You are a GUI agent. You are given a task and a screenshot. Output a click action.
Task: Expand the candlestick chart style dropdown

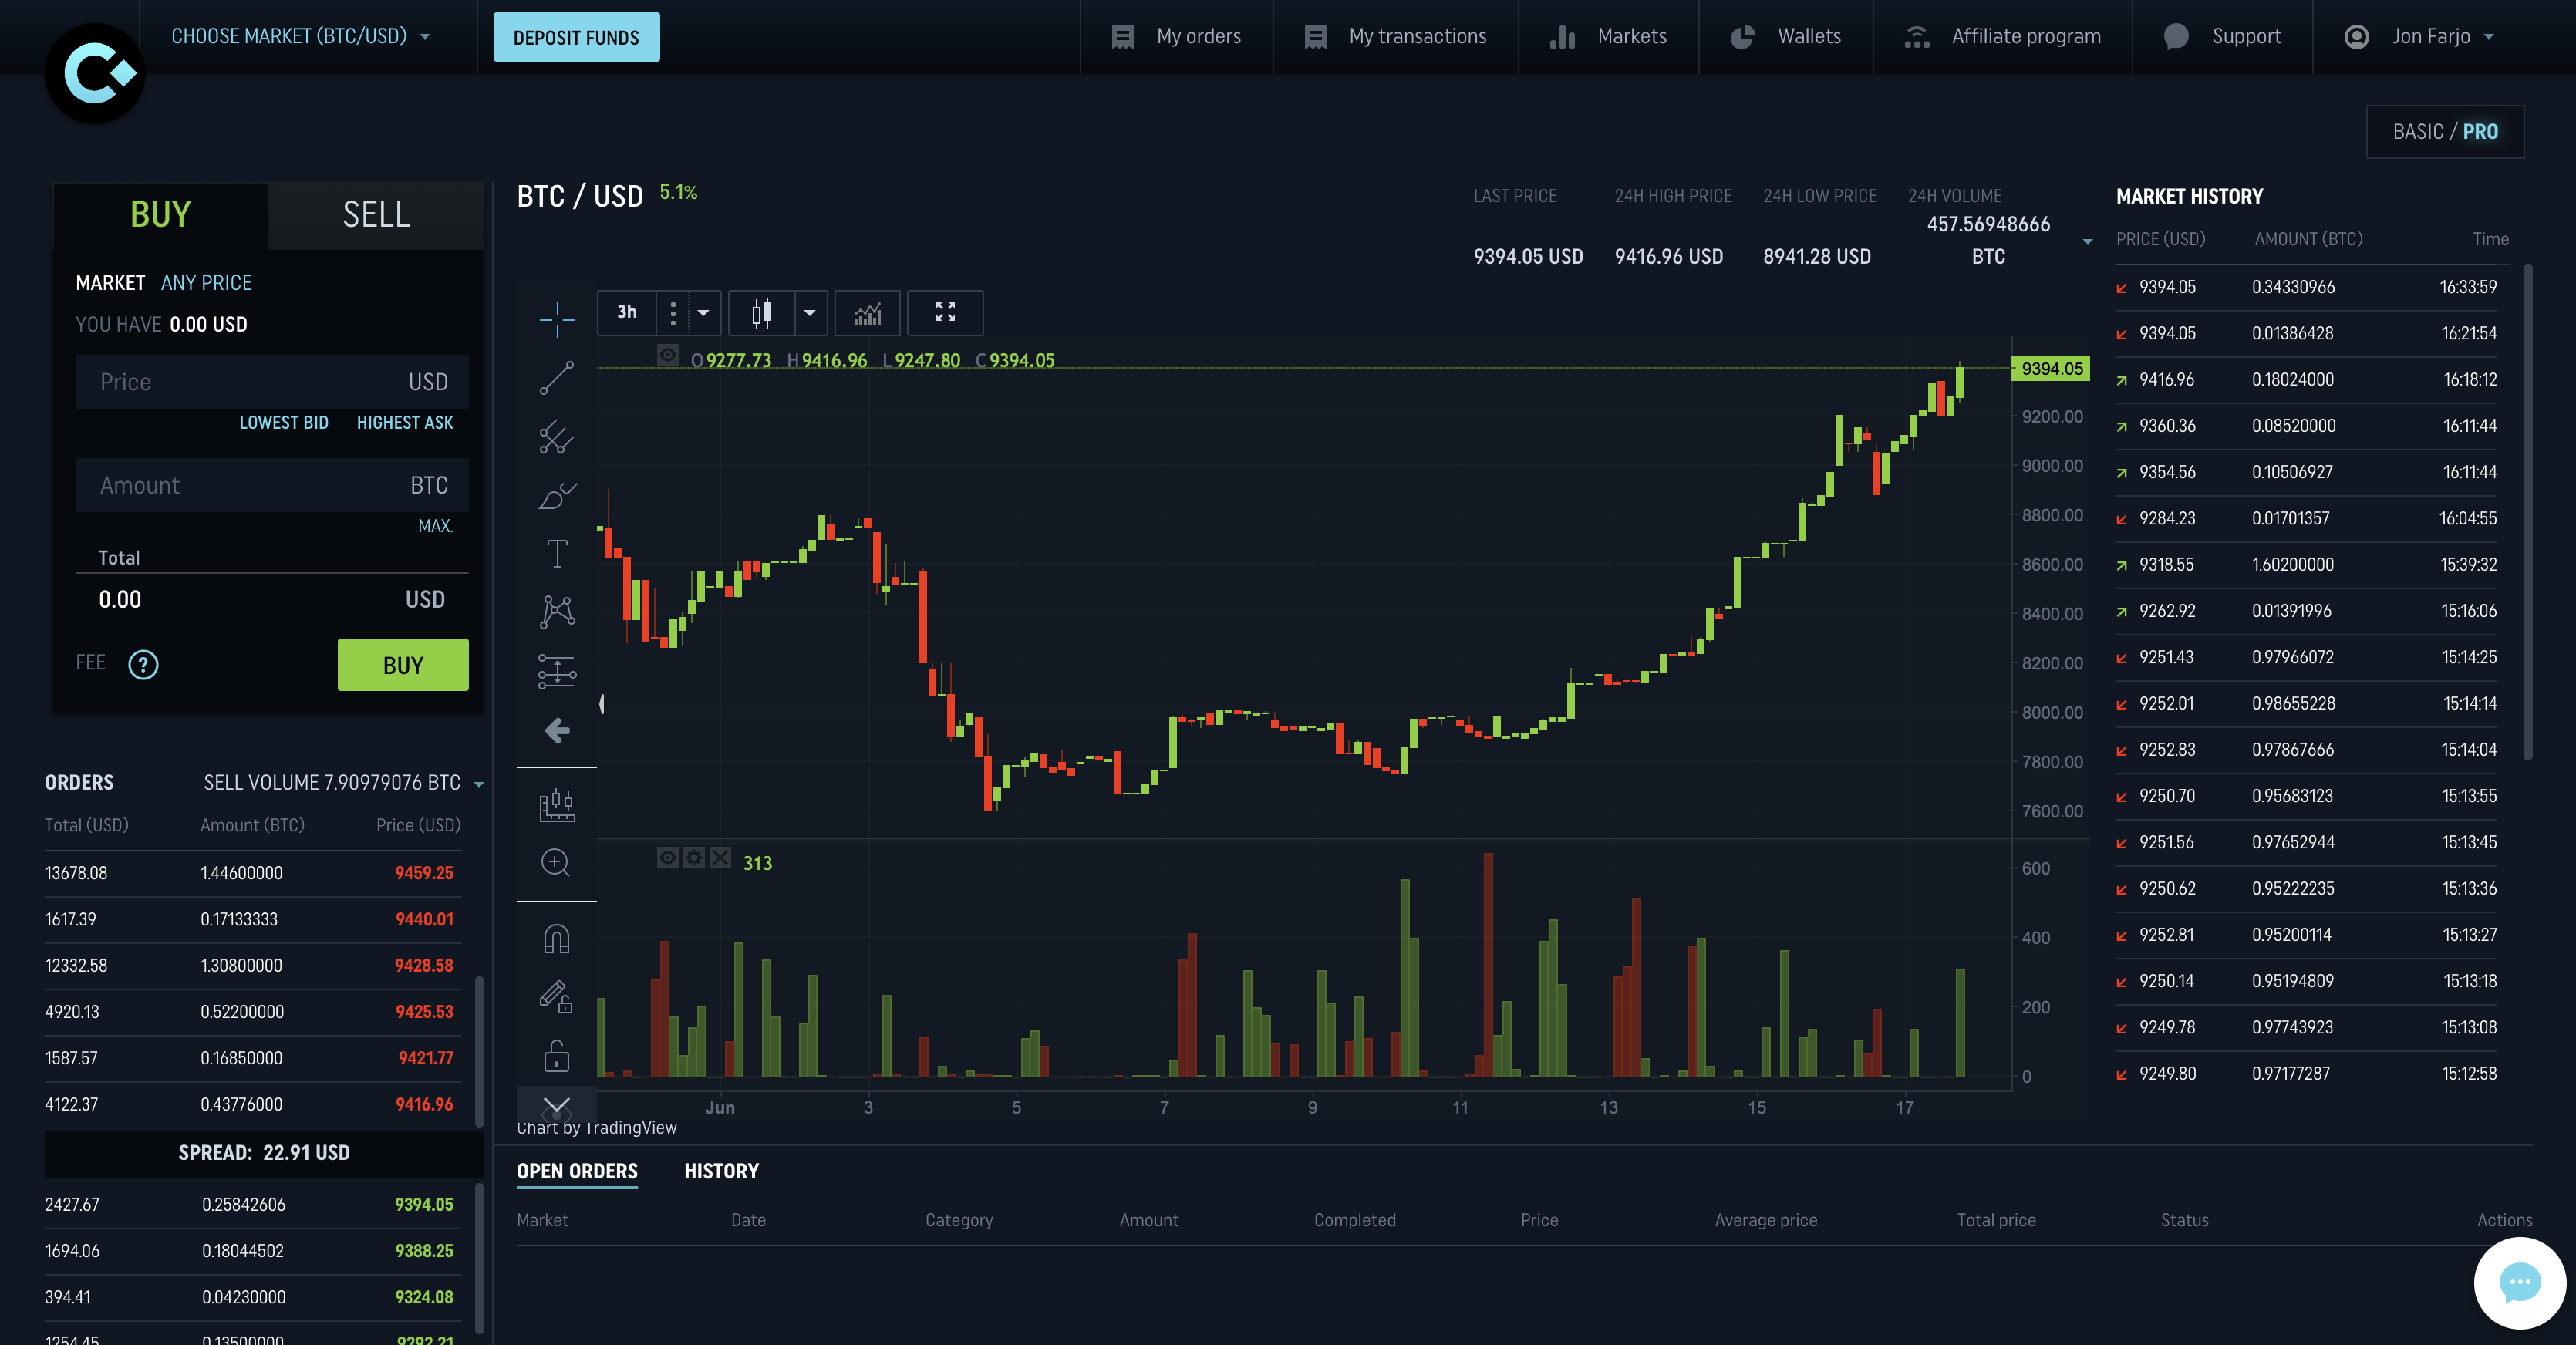[x=809, y=313]
